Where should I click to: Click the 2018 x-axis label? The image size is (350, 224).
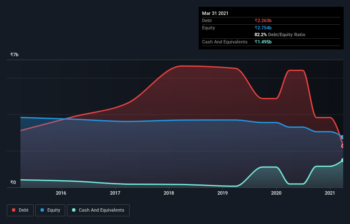click(169, 193)
